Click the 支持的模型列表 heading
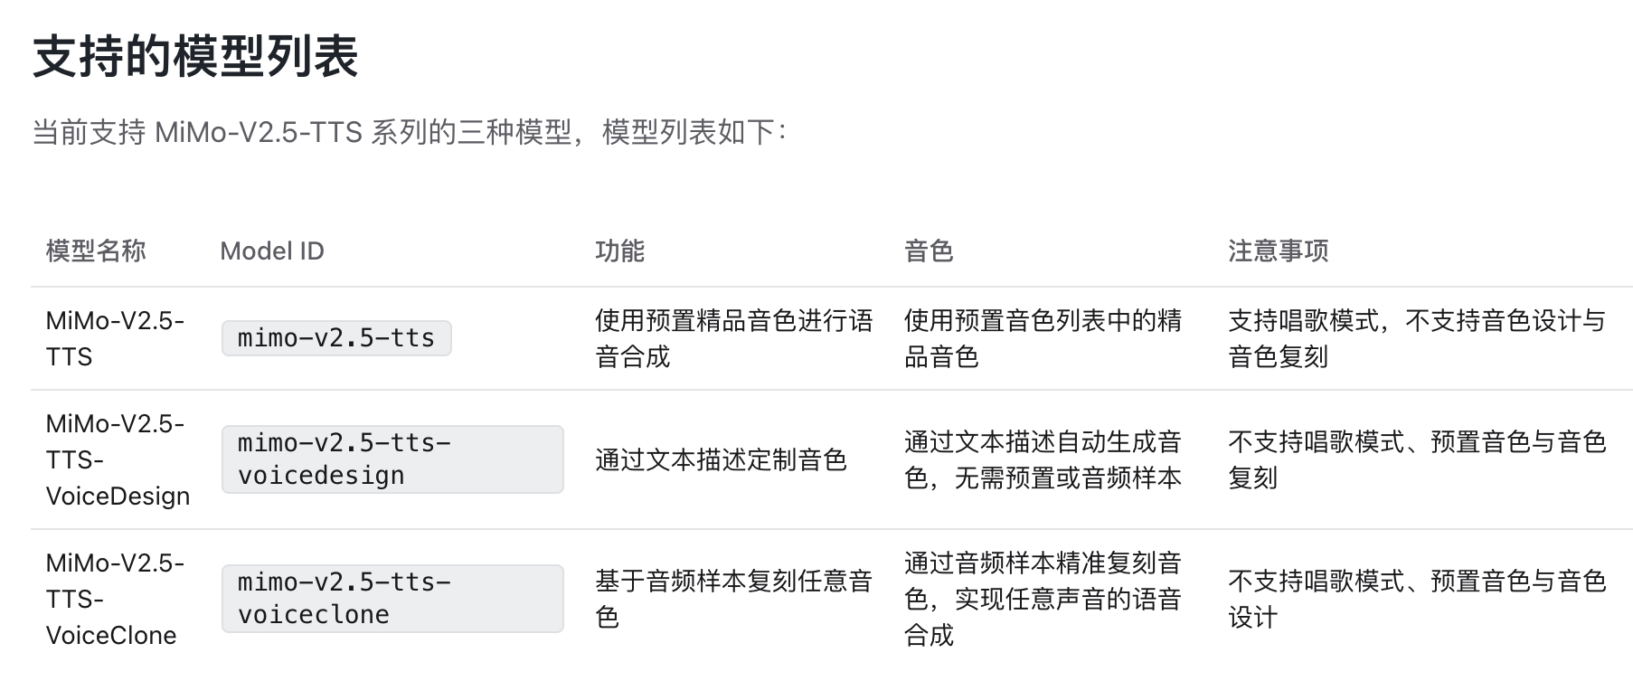The image size is (1633, 700). (195, 56)
